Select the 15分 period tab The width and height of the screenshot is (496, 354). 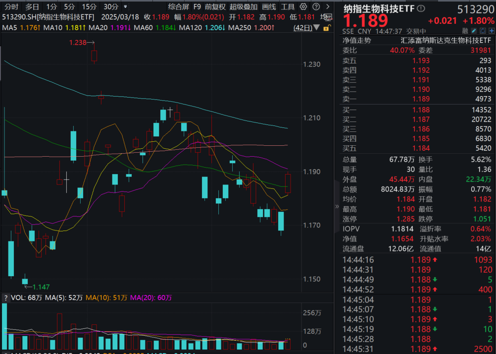point(89,7)
